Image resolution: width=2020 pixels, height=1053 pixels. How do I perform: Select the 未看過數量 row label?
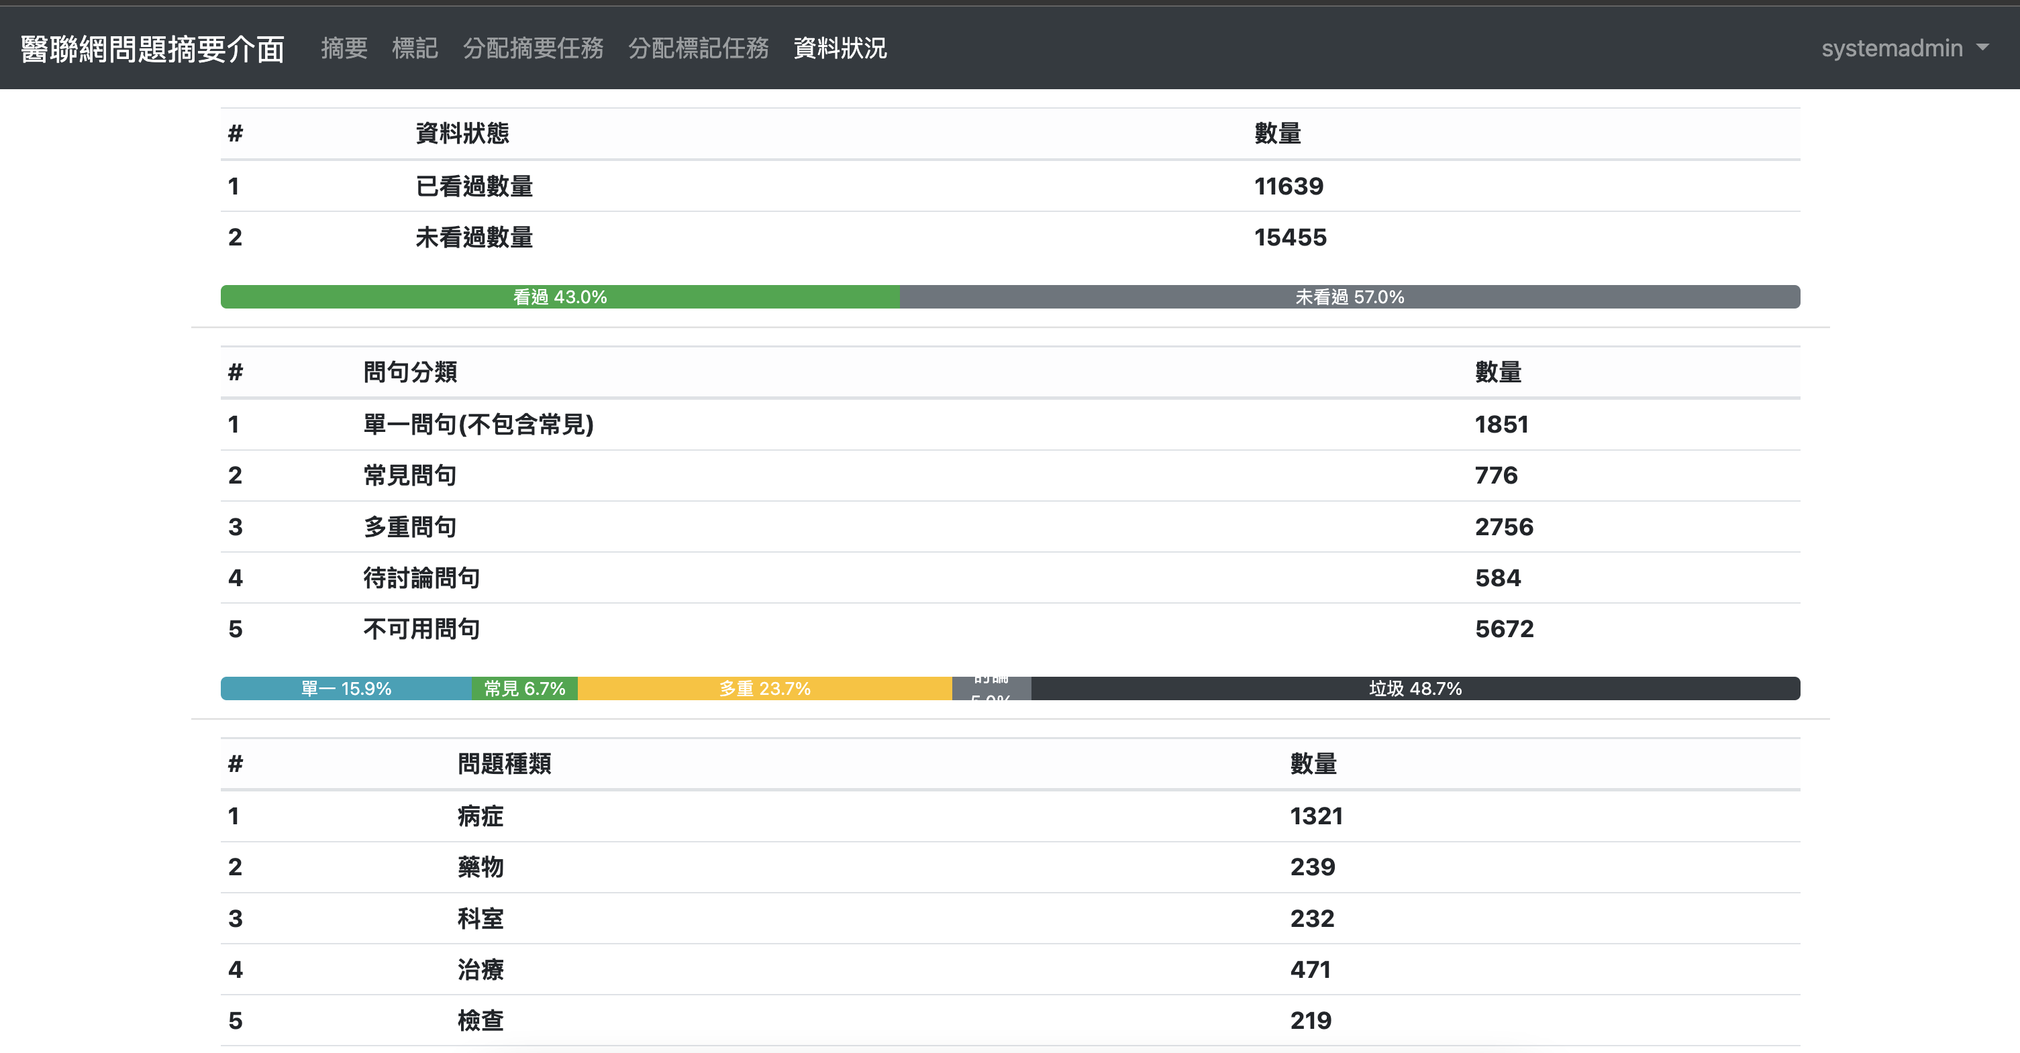pyautogui.click(x=474, y=237)
